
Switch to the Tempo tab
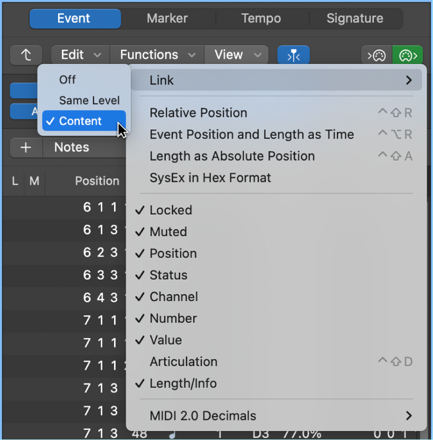[261, 18]
